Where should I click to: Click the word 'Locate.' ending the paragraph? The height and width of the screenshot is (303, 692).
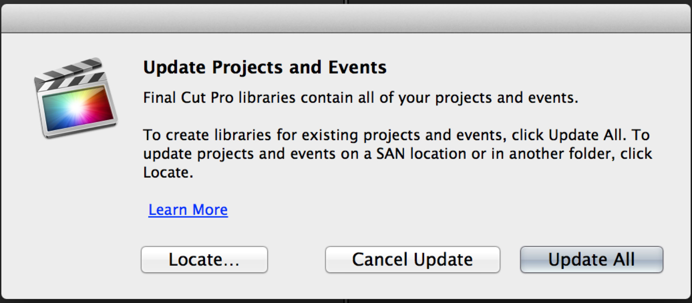point(168,172)
